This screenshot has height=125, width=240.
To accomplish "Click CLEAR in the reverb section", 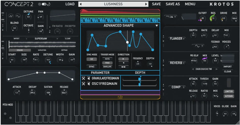I will click(227, 72).
